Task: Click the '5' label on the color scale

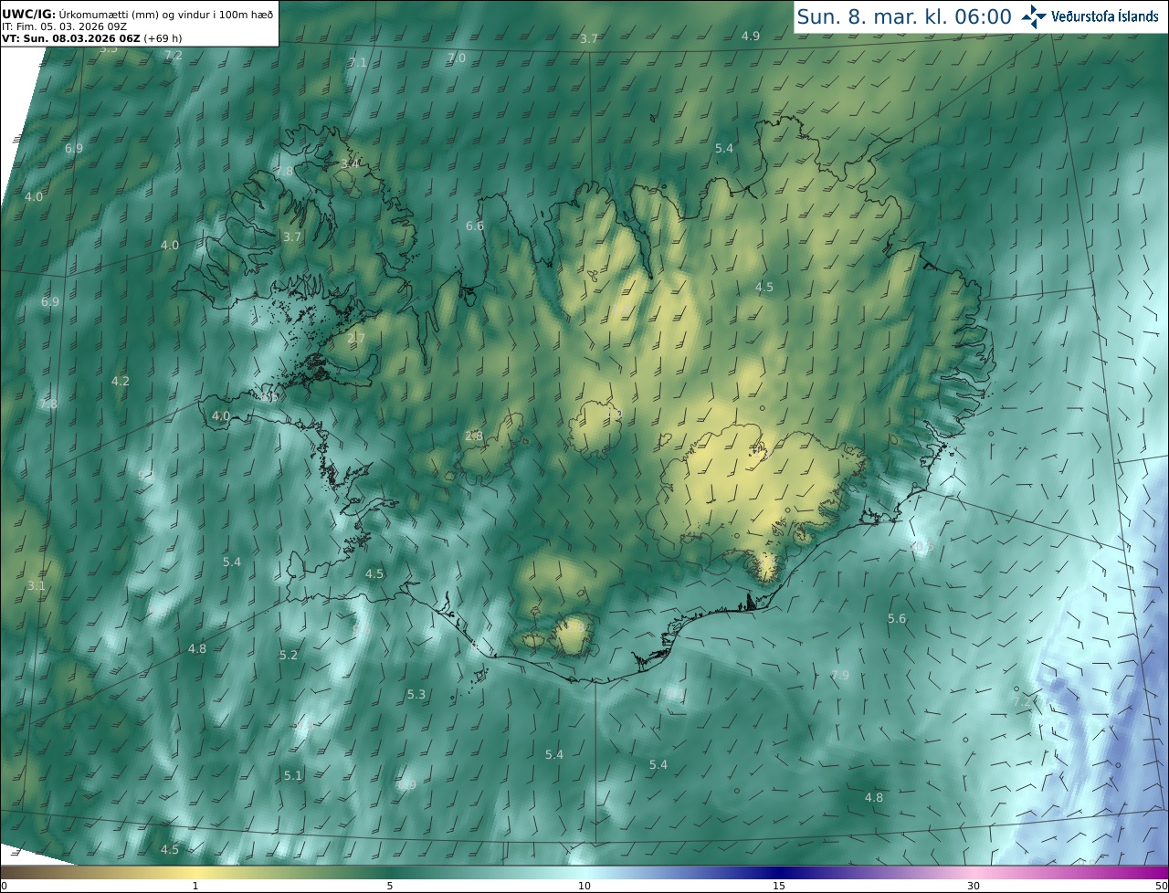Action: 390,886
